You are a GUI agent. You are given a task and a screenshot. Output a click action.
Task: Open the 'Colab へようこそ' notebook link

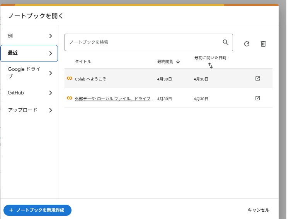click(90, 79)
